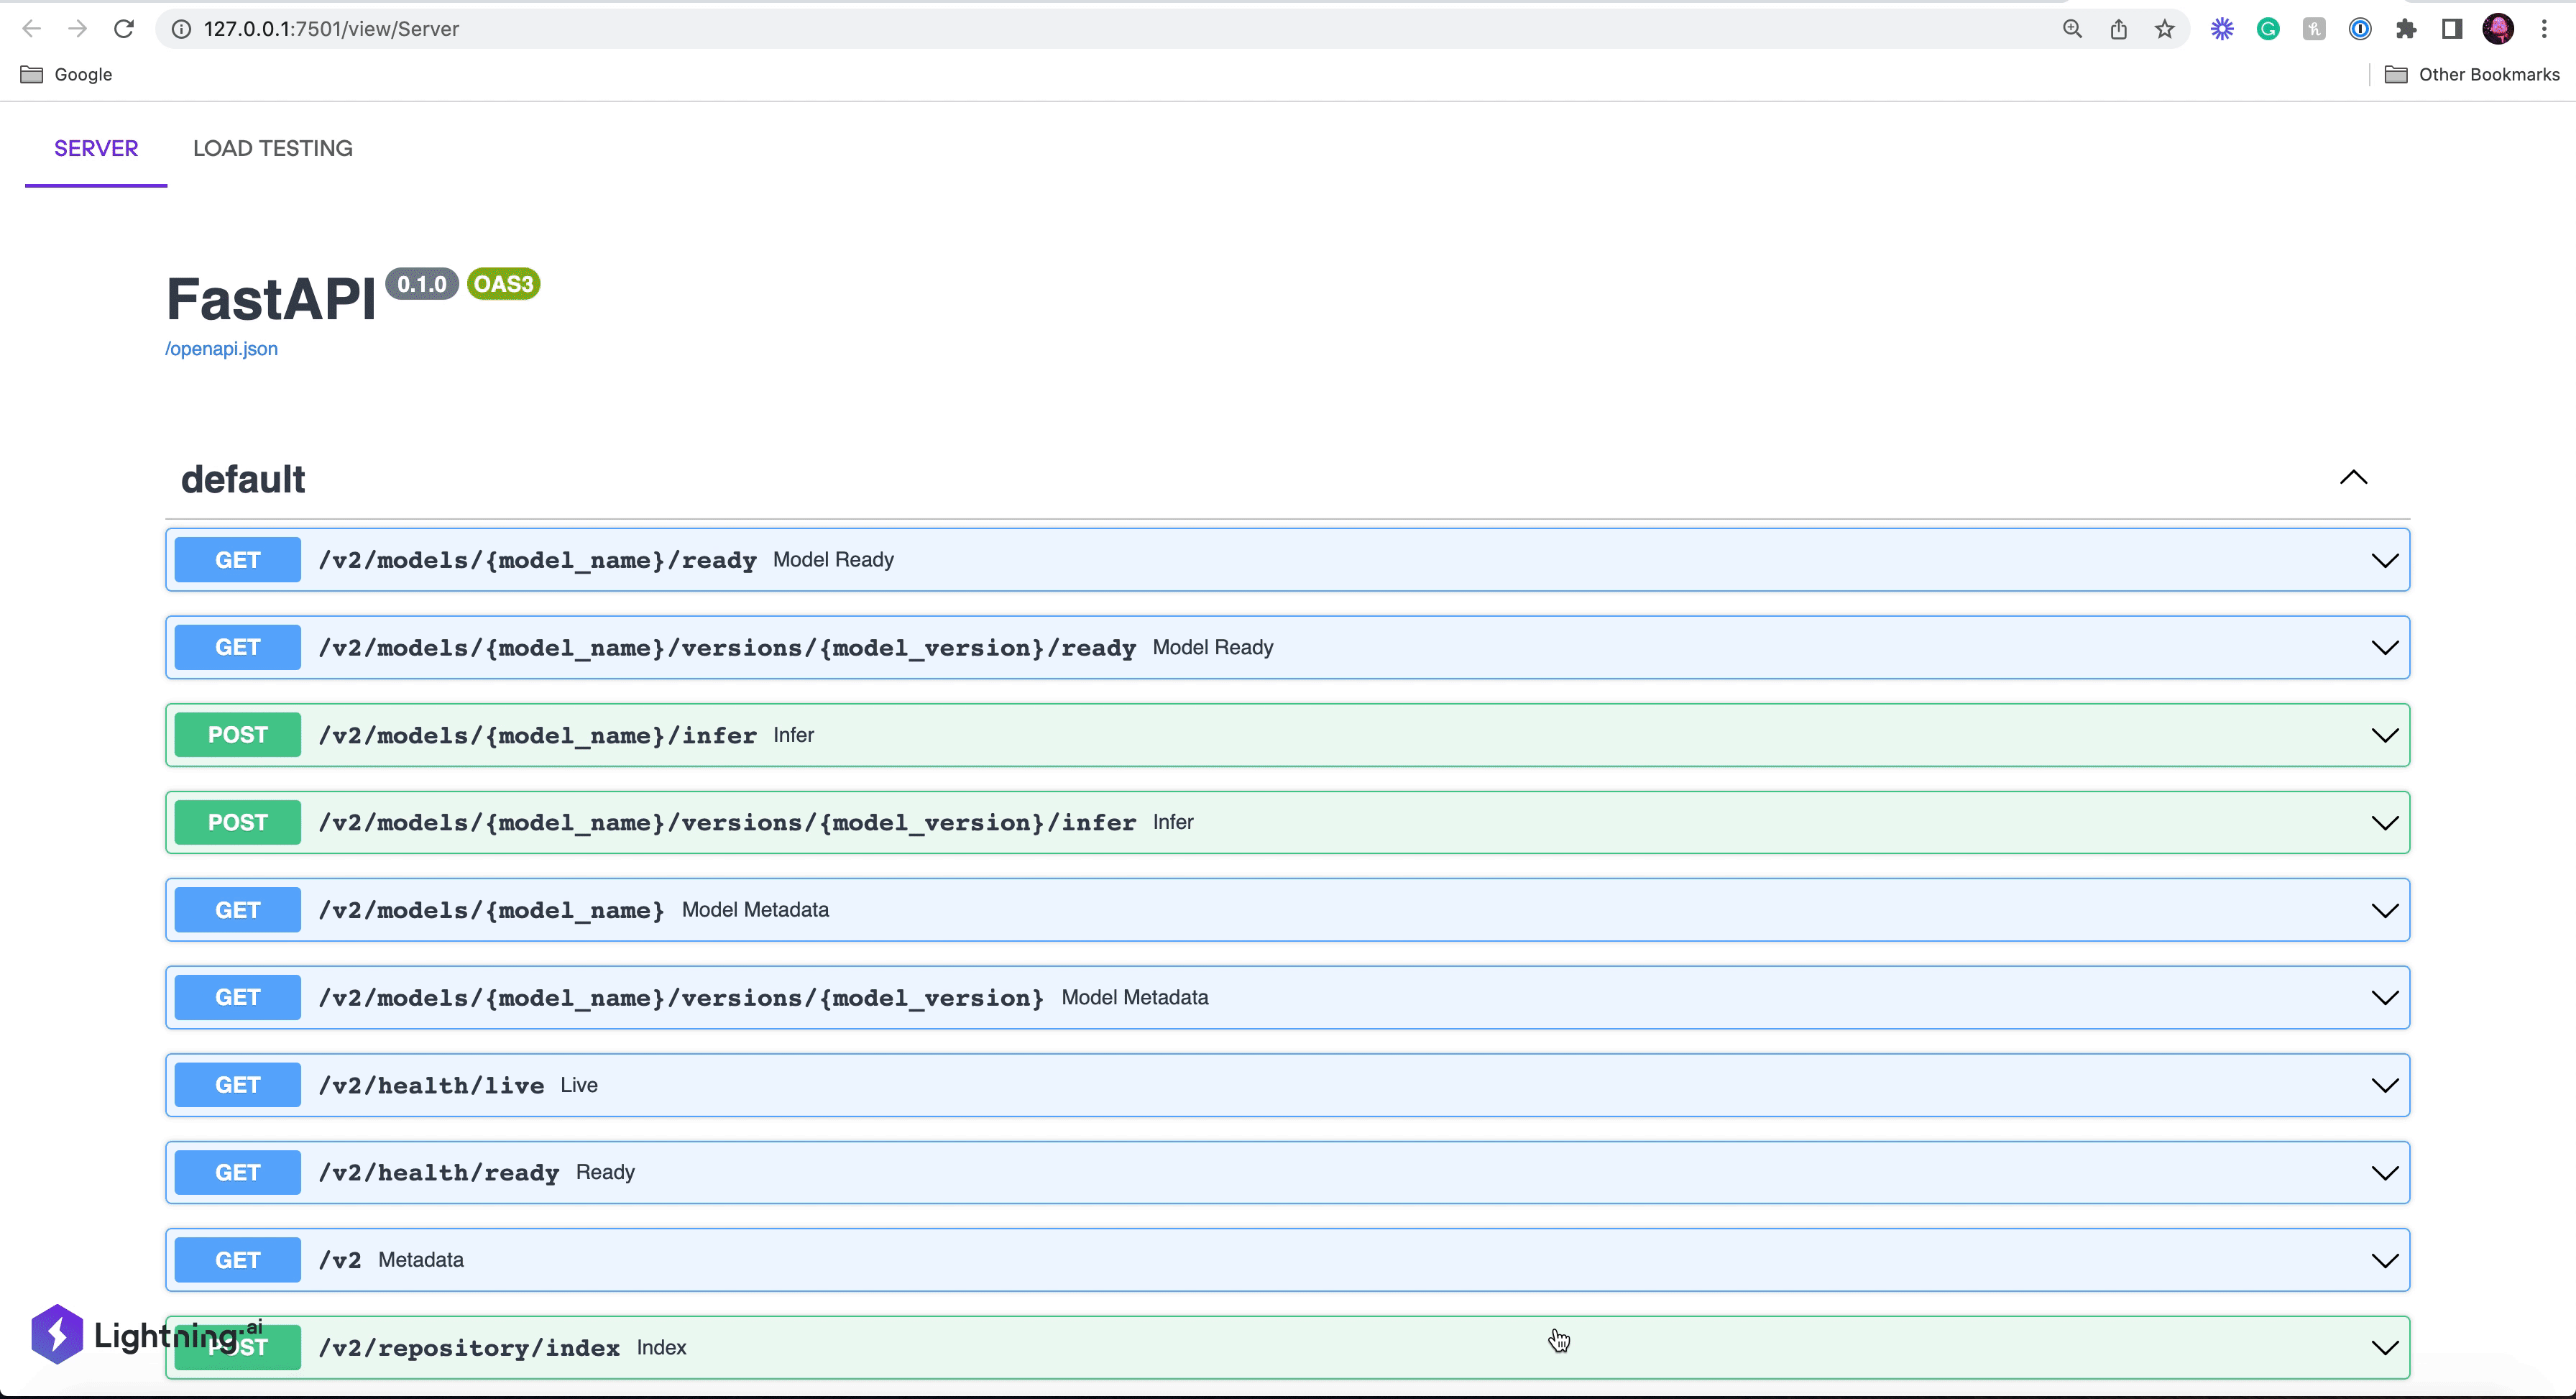Toggle the browser side panel icon
Image resolution: width=2576 pixels, height=1399 pixels.
click(2452, 29)
